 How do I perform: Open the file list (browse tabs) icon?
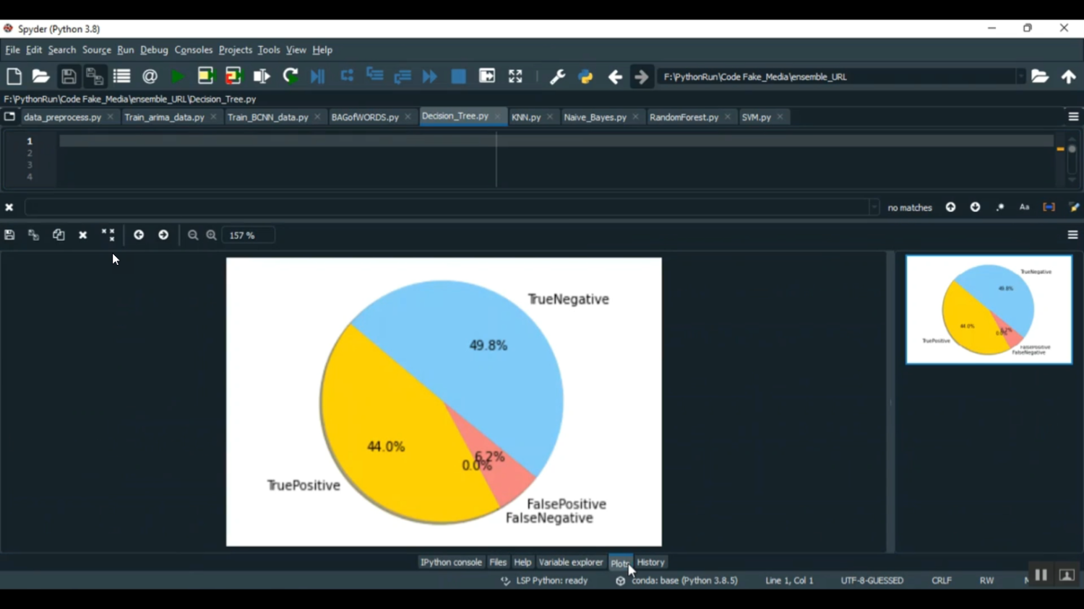pos(121,76)
